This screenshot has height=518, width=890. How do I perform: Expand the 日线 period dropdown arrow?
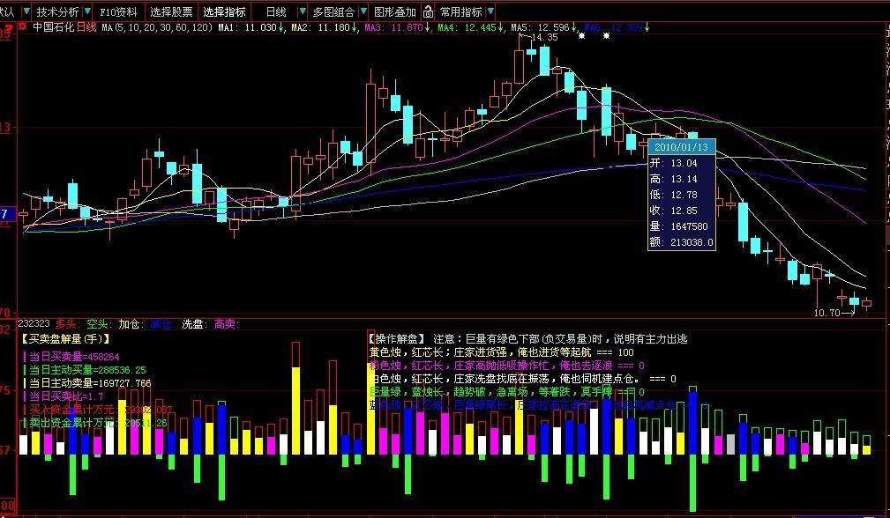(302, 11)
